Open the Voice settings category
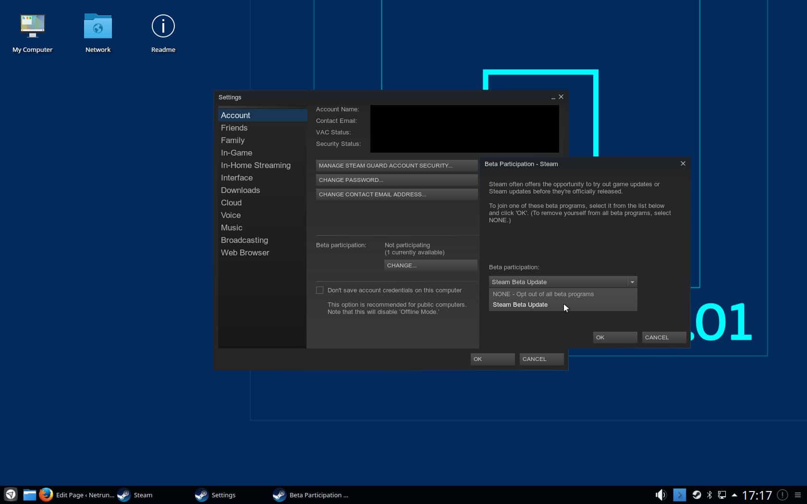 click(262, 215)
